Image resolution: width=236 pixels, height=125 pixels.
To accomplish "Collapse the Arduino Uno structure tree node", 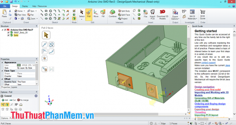I will click(2, 30).
